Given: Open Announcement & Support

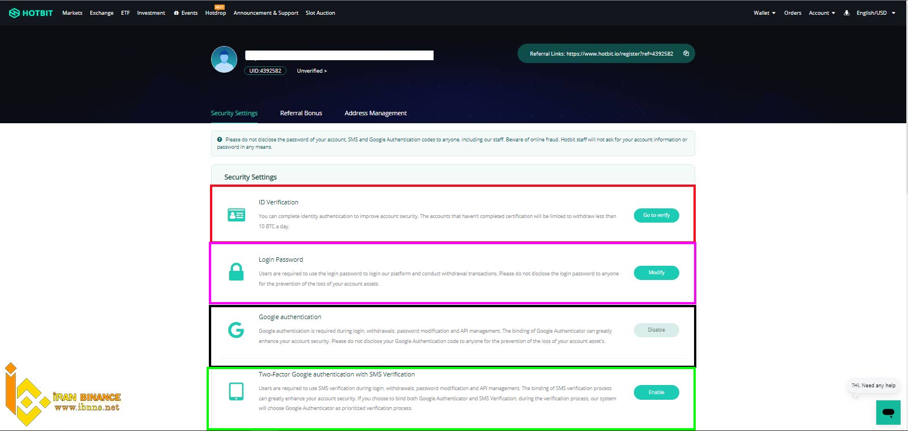Looking at the screenshot, I should [x=266, y=12].
